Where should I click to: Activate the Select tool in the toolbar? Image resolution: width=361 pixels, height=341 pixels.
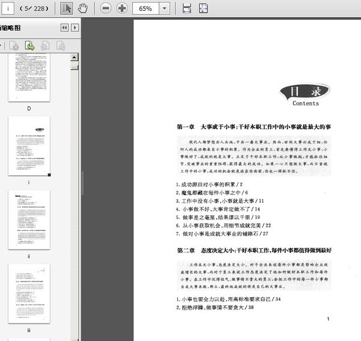67,8
